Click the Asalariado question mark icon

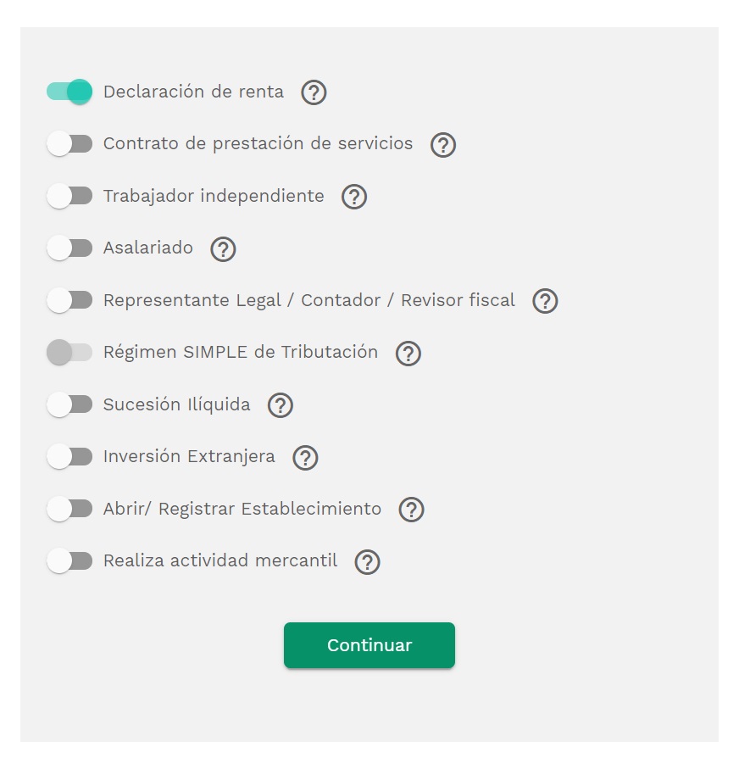tap(223, 249)
